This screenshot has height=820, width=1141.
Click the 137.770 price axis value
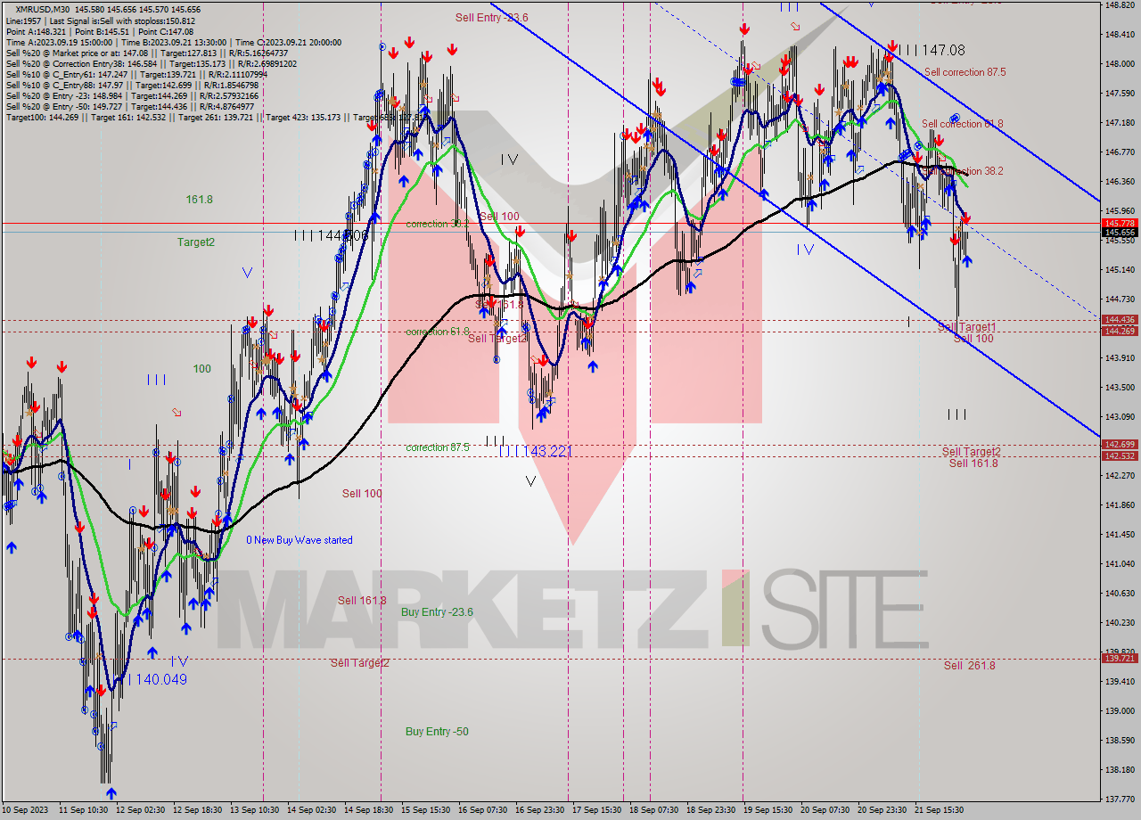click(x=1120, y=799)
